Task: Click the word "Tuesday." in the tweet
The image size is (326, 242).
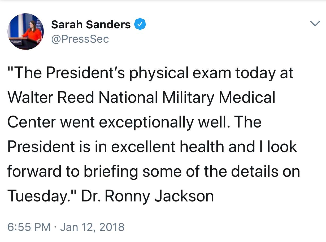Action: coord(40,196)
